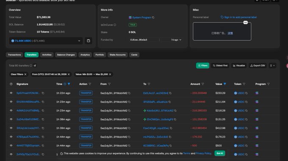The width and height of the screenshot is (288, 161).
Task: Click the Visualize button
Action: coord(239,66)
